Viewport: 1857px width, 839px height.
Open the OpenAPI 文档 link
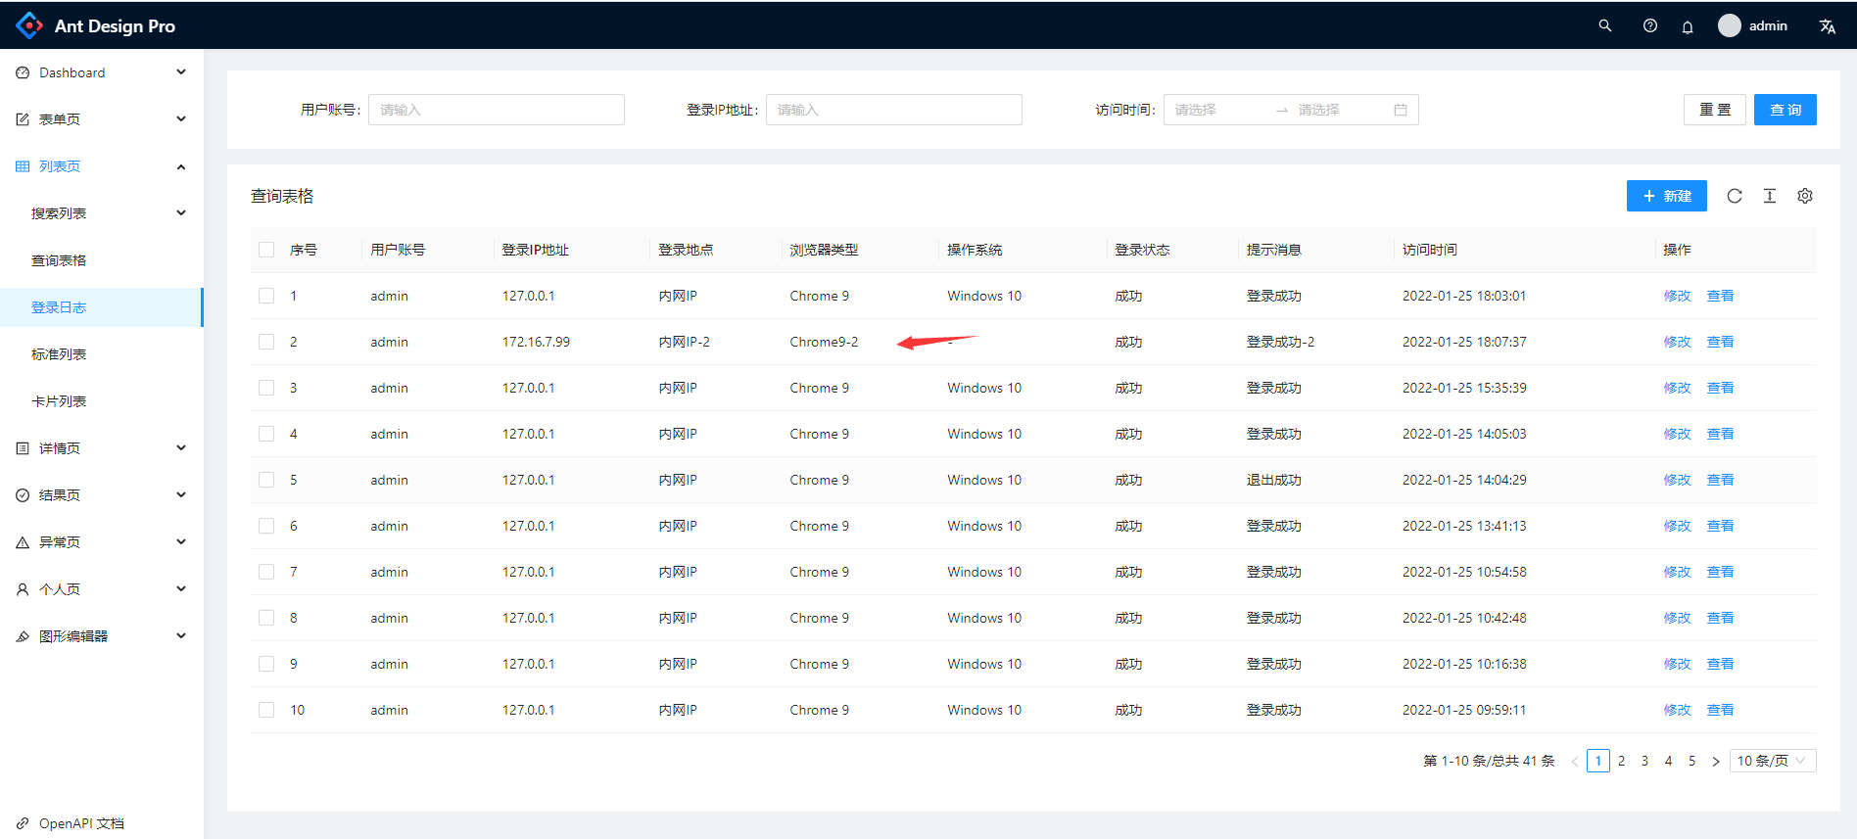pyautogui.click(x=81, y=823)
